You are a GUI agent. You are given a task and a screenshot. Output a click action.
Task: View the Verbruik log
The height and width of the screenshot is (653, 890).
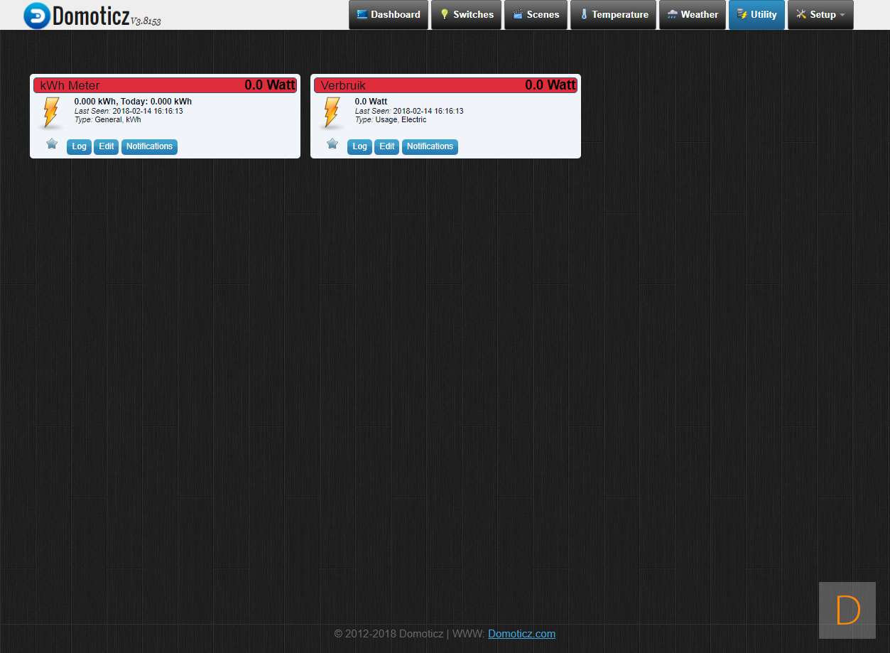[x=359, y=146]
